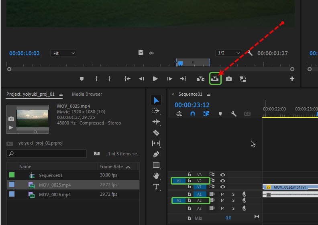Click the thumbnail scrubber slider under preview
Viewport: 318px width, 225px height.
pyautogui.click(x=35, y=132)
